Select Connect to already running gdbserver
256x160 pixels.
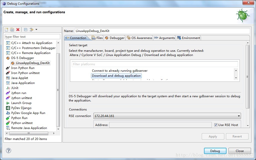tap(120, 71)
